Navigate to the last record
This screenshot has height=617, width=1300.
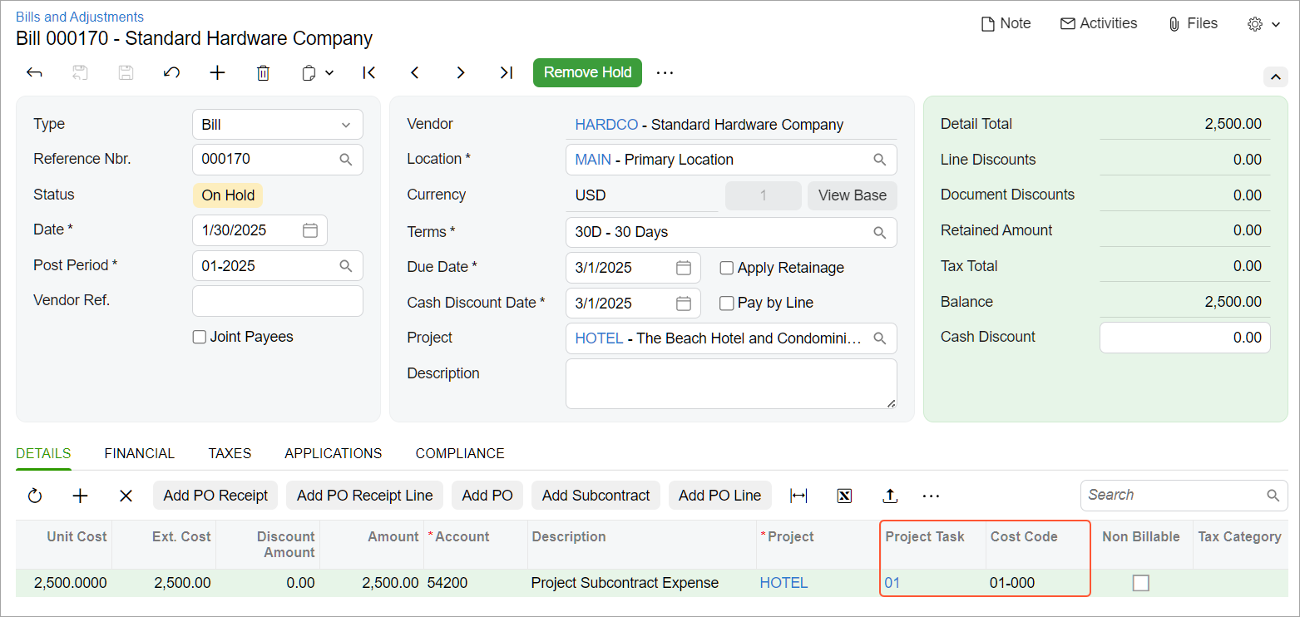click(x=506, y=73)
